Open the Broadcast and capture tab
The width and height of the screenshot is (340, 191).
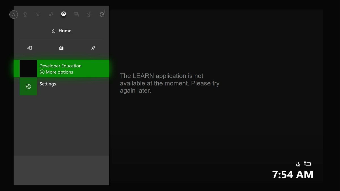[x=89, y=14]
